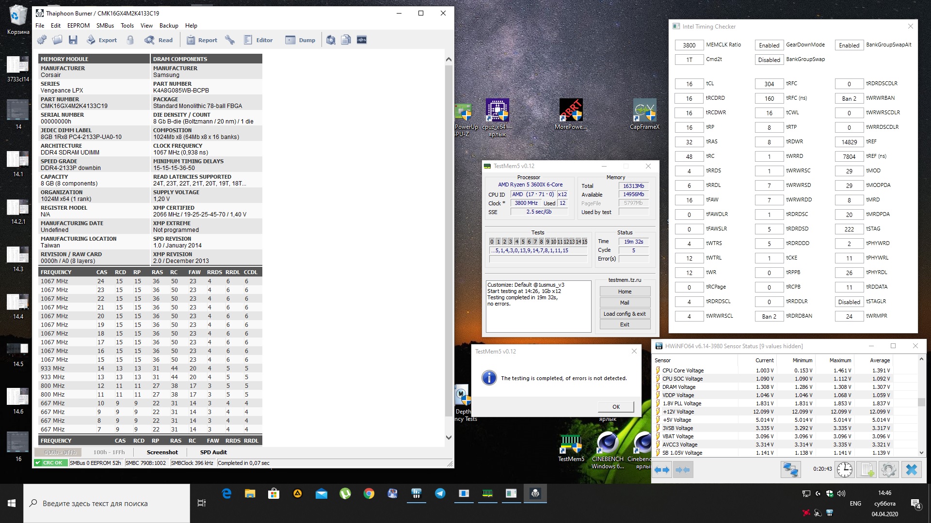
Task: Switch to 100h - 1FFh address range tab
Action: click(x=109, y=452)
